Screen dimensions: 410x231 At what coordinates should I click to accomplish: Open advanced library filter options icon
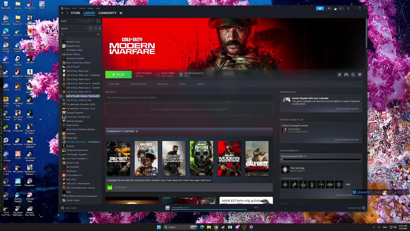point(98,34)
